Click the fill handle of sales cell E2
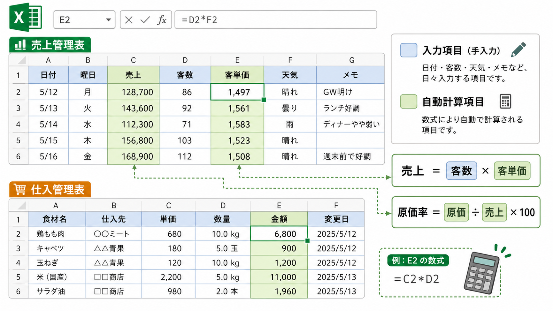Screen dimensions: 553x311 click(x=264, y=100)
